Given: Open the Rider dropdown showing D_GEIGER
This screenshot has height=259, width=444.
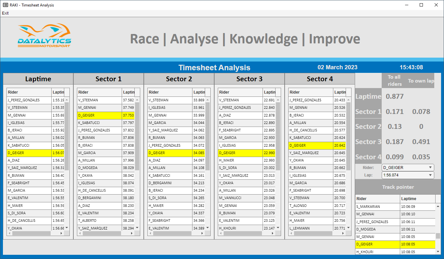Looking at the screenshot, I should (408, 168).
